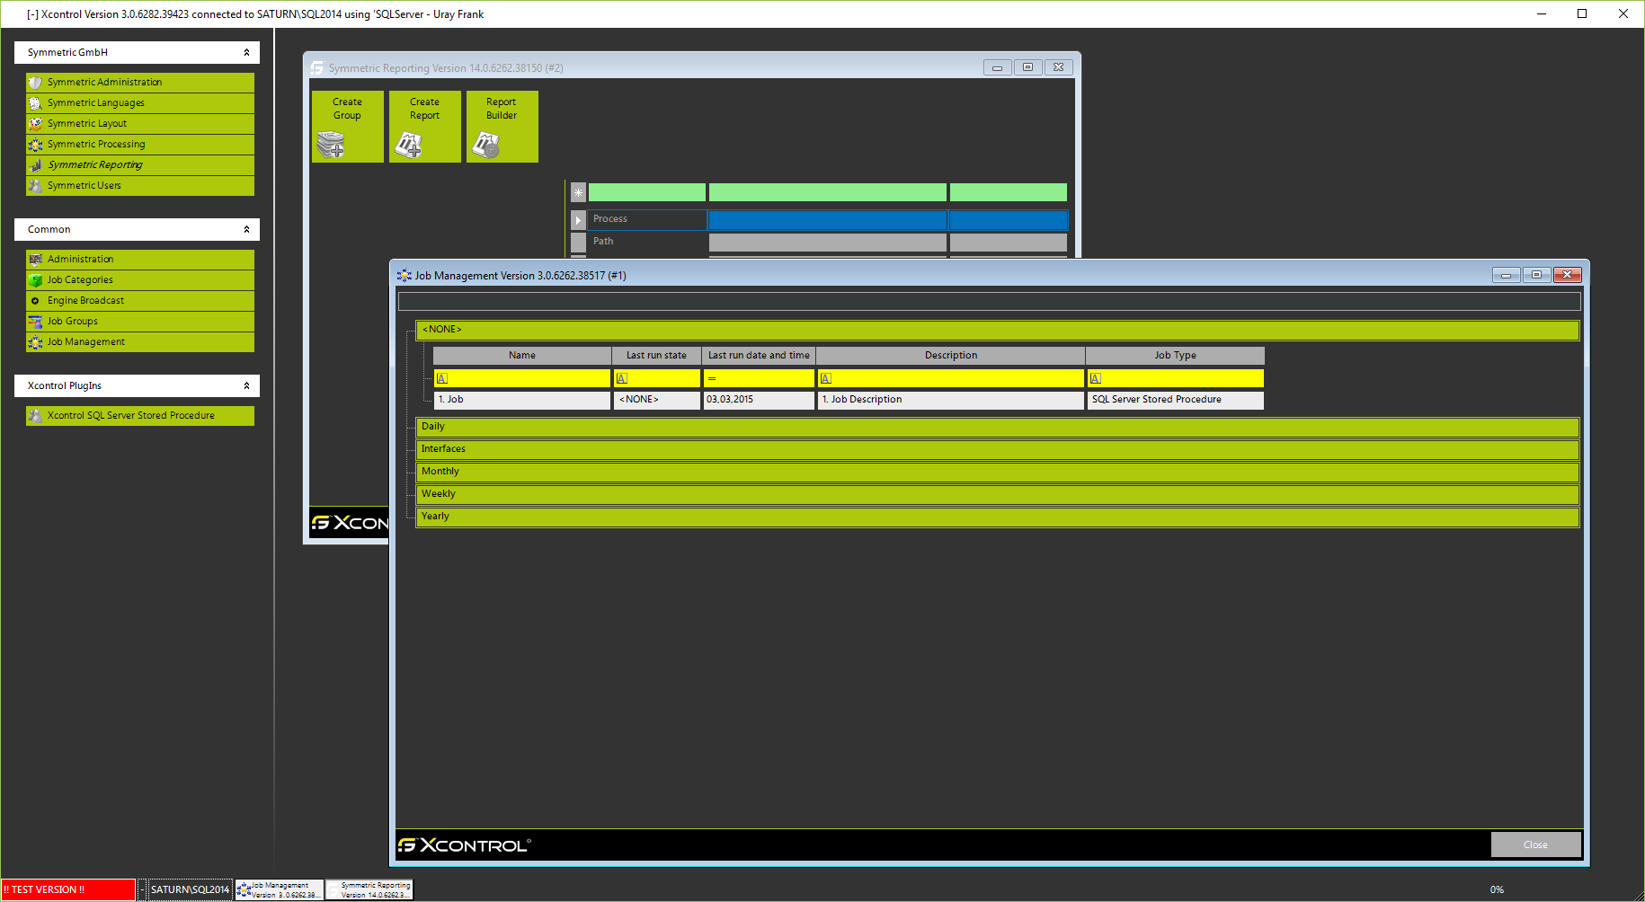Open Job Categories in the sidebar

pos(140,280)
